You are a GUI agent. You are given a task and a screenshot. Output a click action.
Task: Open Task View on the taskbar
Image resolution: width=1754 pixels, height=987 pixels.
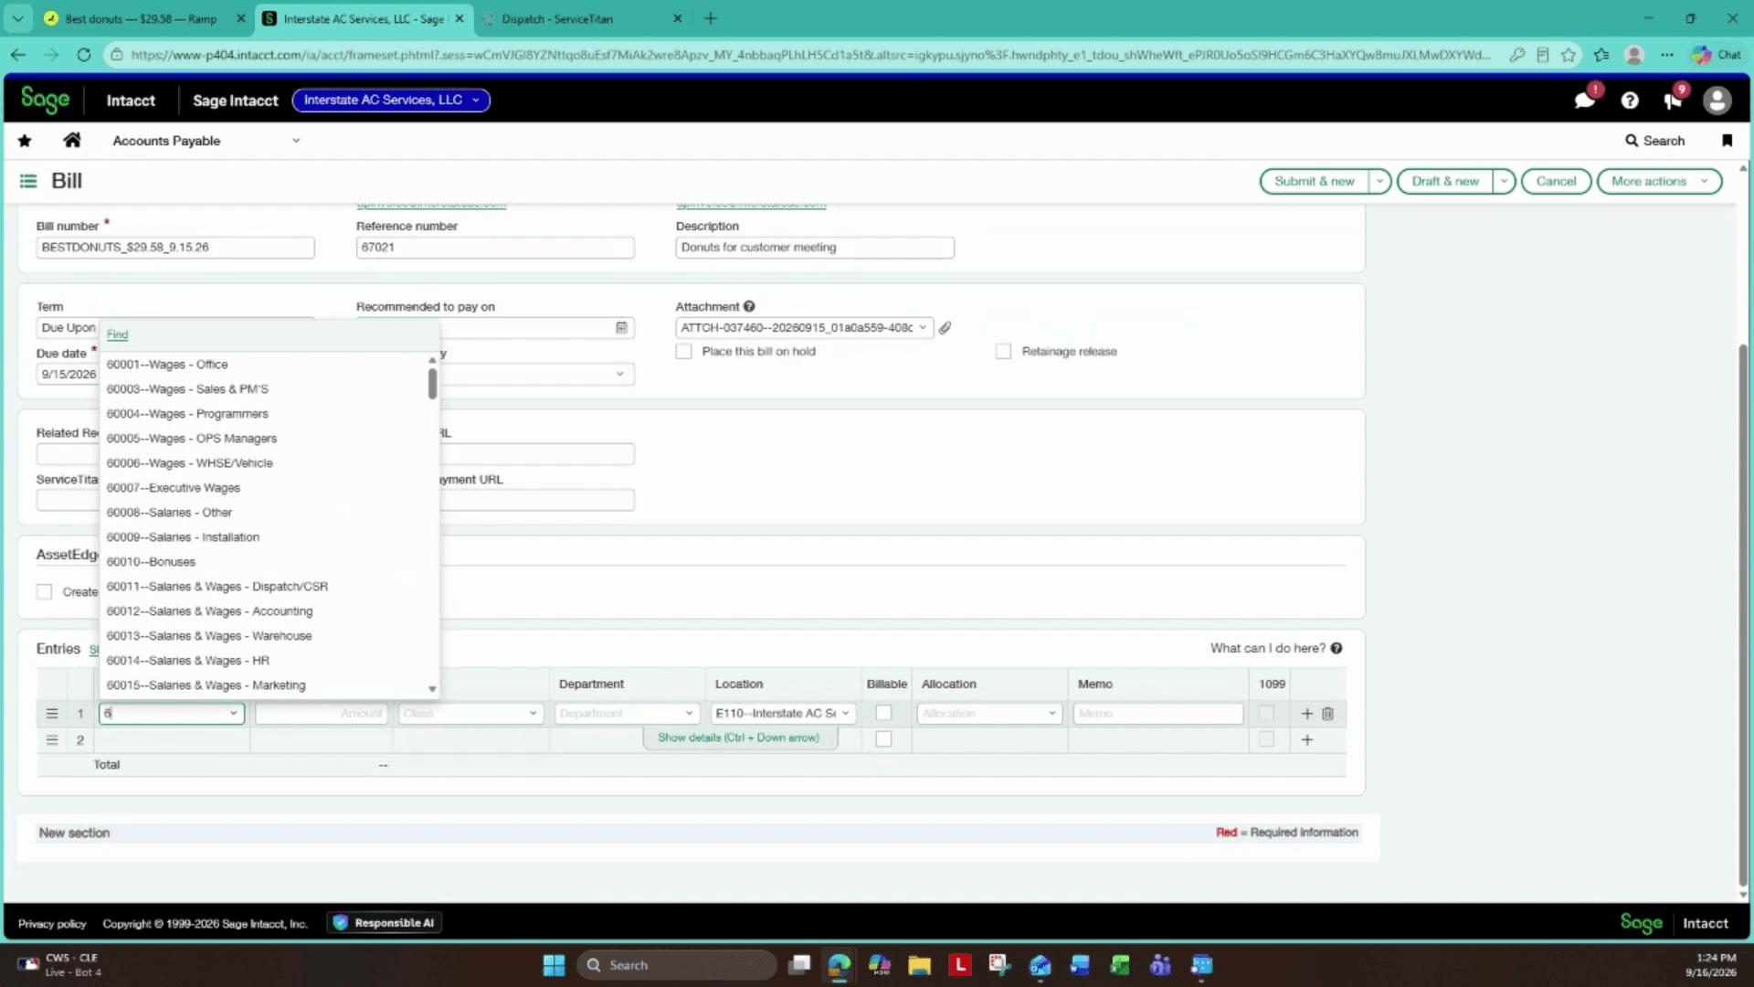(799, 965)
